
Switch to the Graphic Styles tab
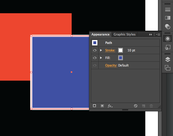point(124,34)
